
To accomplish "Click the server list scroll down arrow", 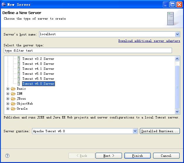I will point(177,111).
